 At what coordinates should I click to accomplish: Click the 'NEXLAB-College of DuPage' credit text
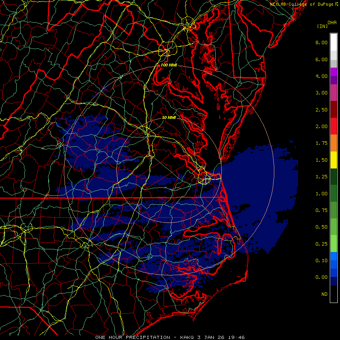click(x=302, y=4)
